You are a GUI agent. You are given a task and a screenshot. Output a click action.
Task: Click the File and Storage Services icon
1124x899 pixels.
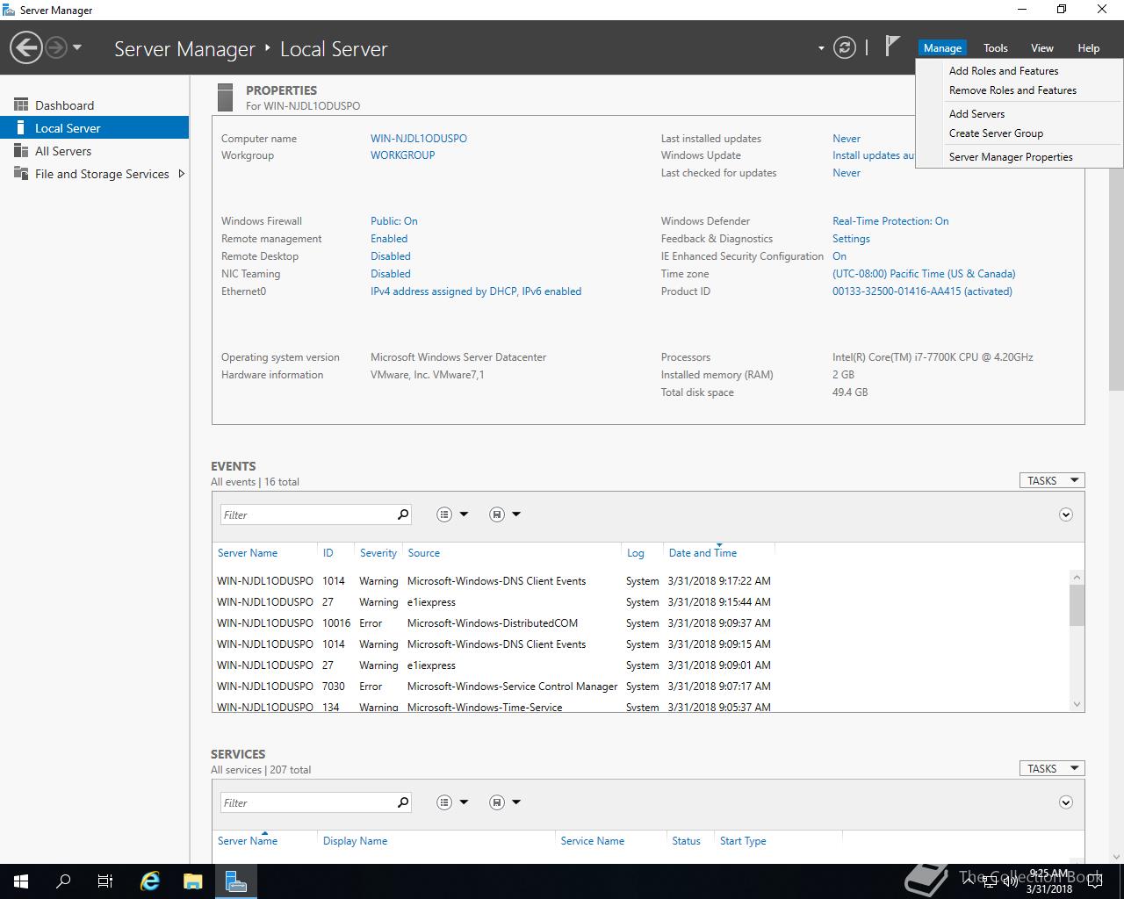coord(21,174)
